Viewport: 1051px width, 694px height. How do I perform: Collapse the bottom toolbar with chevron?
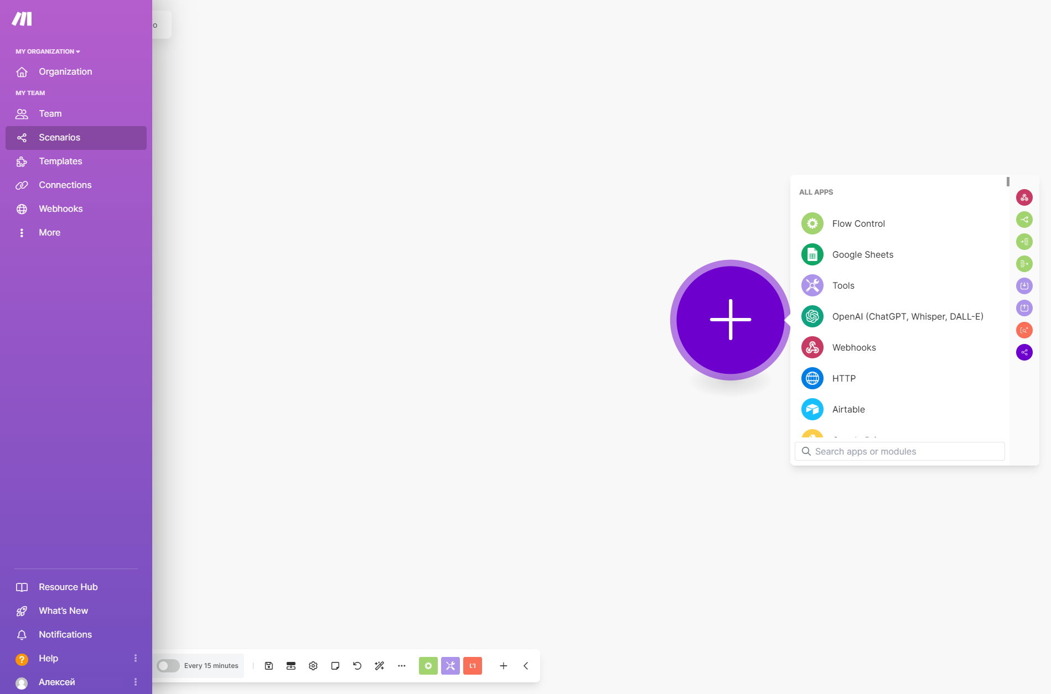tap(526, 666)
